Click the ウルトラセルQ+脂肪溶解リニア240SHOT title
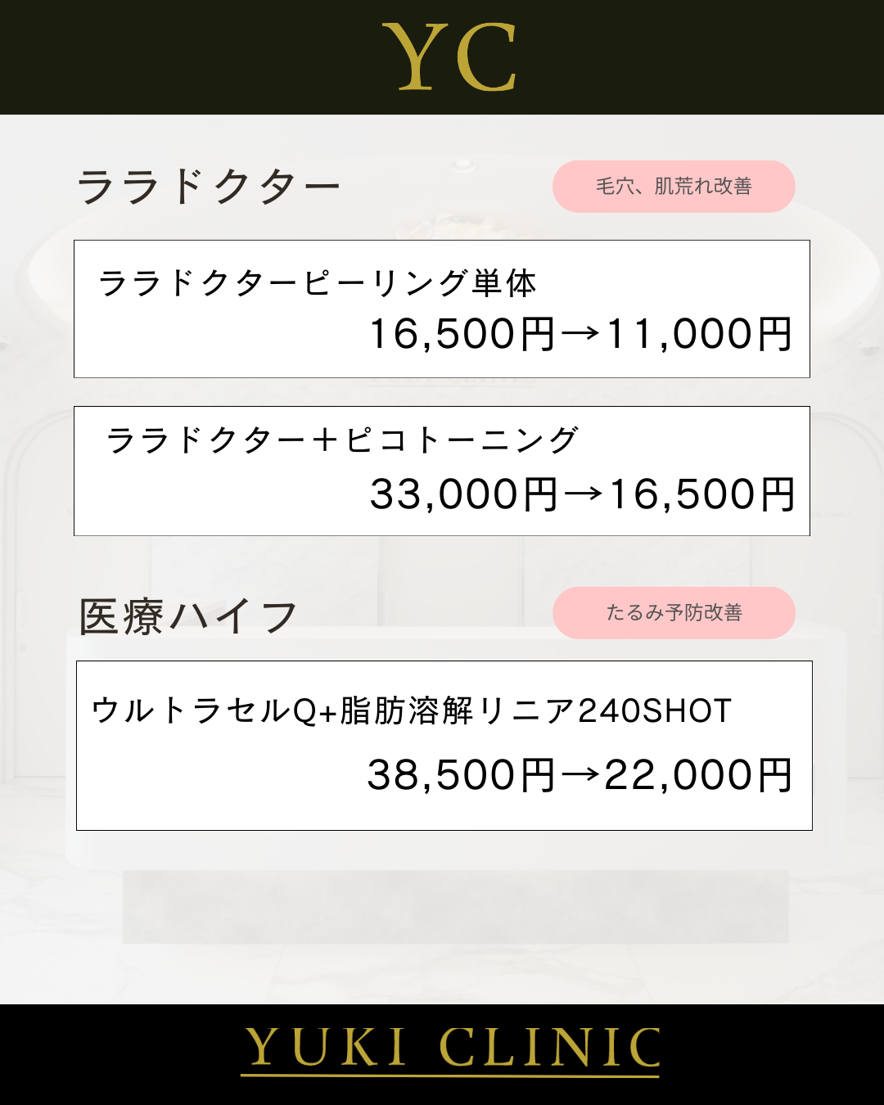Screen dimensions: 884x1105 412,710
